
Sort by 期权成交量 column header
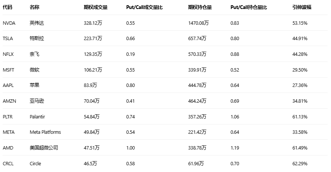coord(96,7)
